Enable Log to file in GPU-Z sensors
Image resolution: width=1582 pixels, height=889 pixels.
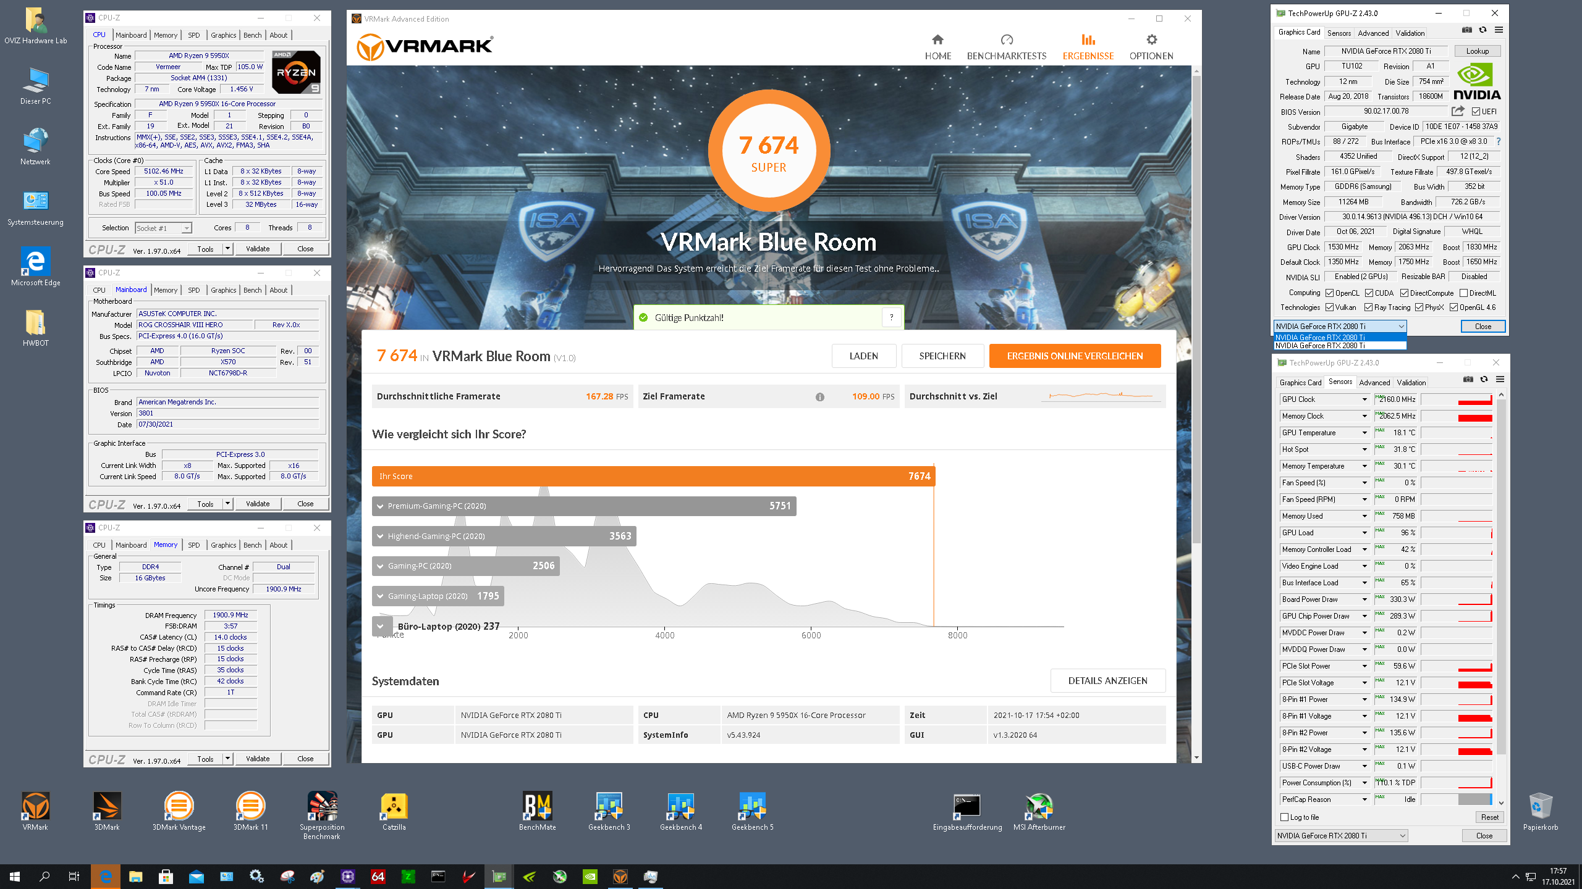[1285, 817]
